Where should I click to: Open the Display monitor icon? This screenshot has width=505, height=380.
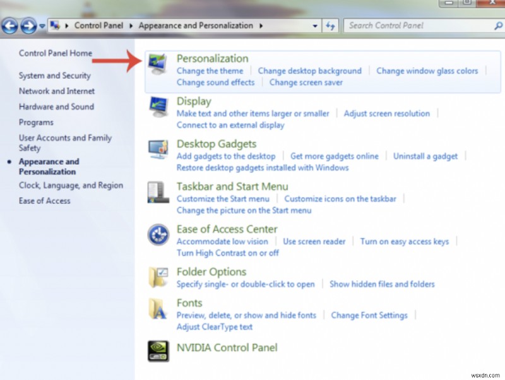[x=158, y=107]
